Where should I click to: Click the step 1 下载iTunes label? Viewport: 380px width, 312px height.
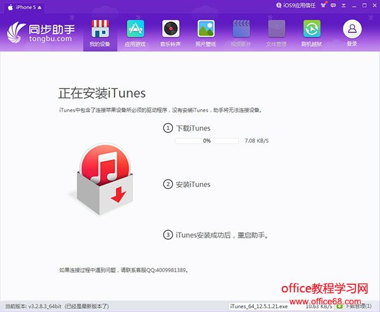coord(193,128)
